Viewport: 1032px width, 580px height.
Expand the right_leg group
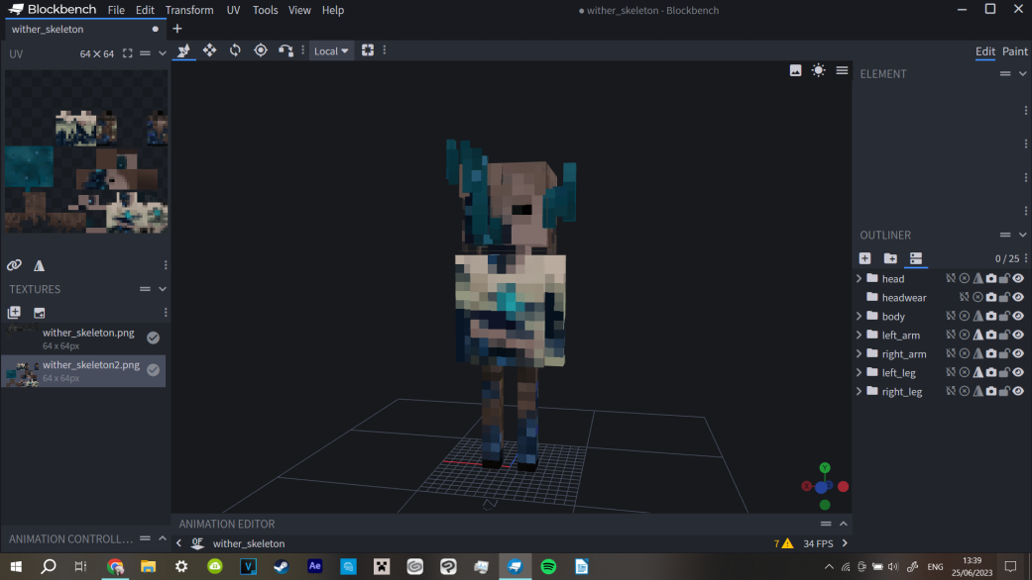click(859, 392)
